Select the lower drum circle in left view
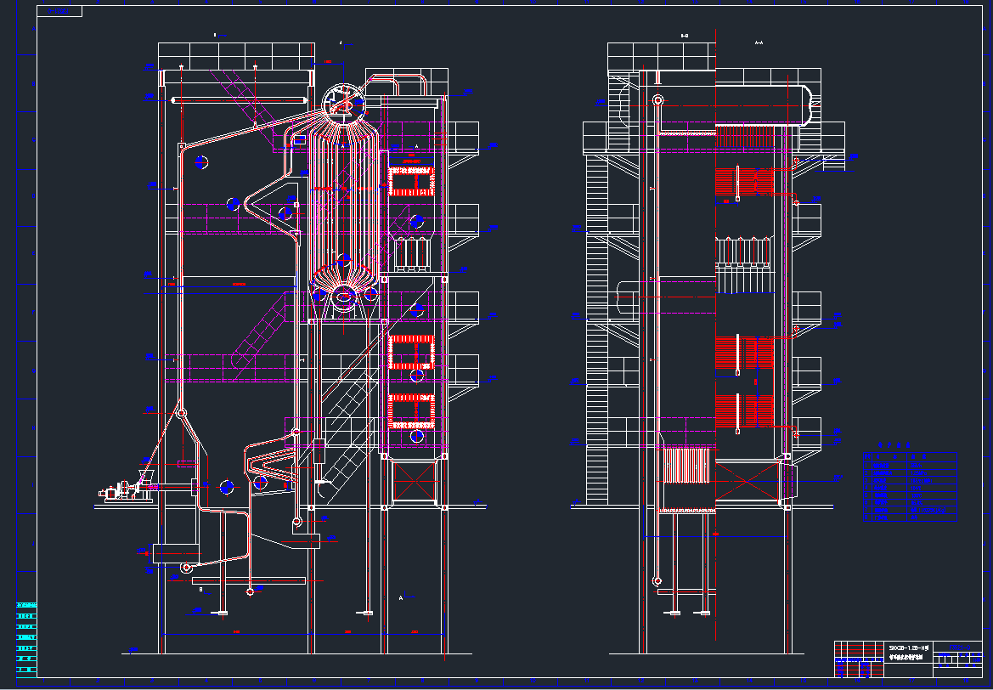This screenshot has width=993, height=690. pyautogui.click(x=344, y=295)
